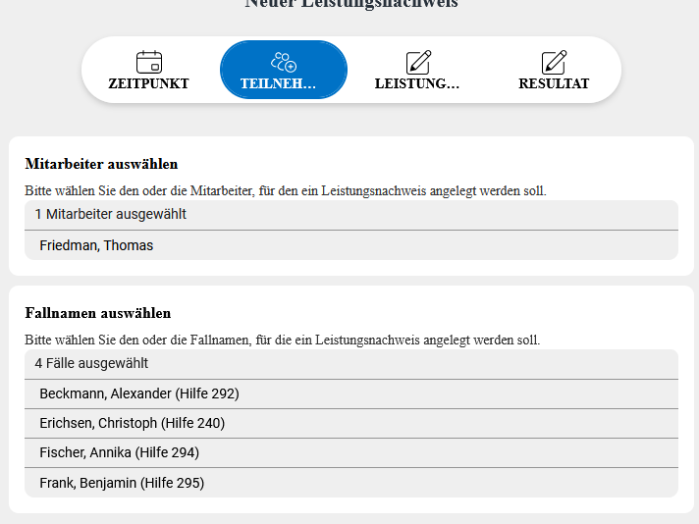Expand the '1 Mitarbeiter ausgewählt' selector
This screenshot has height=524, width=699.
350,214
